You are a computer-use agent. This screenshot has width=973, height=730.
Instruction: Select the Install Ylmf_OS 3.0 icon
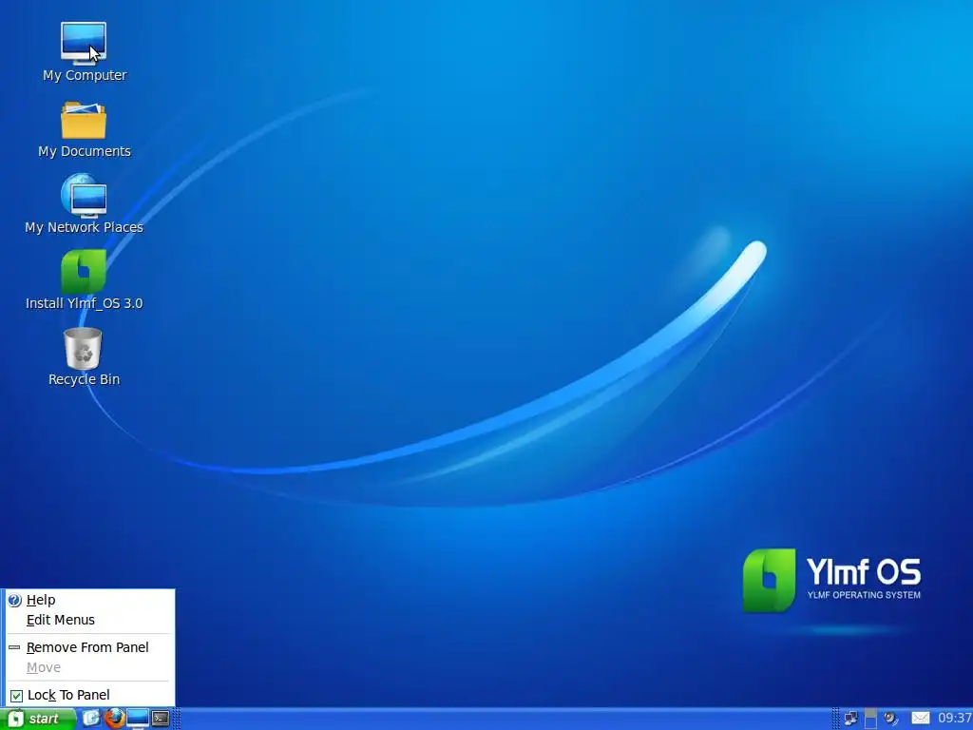[x=84, y=271]
